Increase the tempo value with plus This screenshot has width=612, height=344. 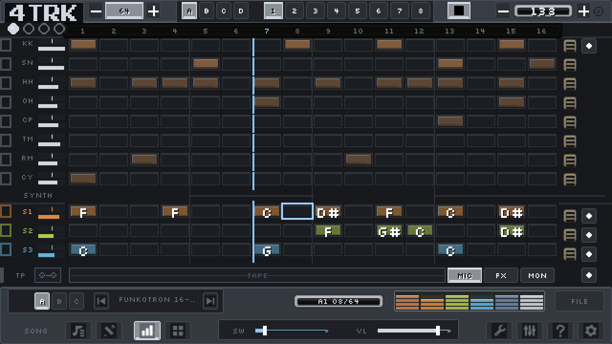(x=583, y=11)
